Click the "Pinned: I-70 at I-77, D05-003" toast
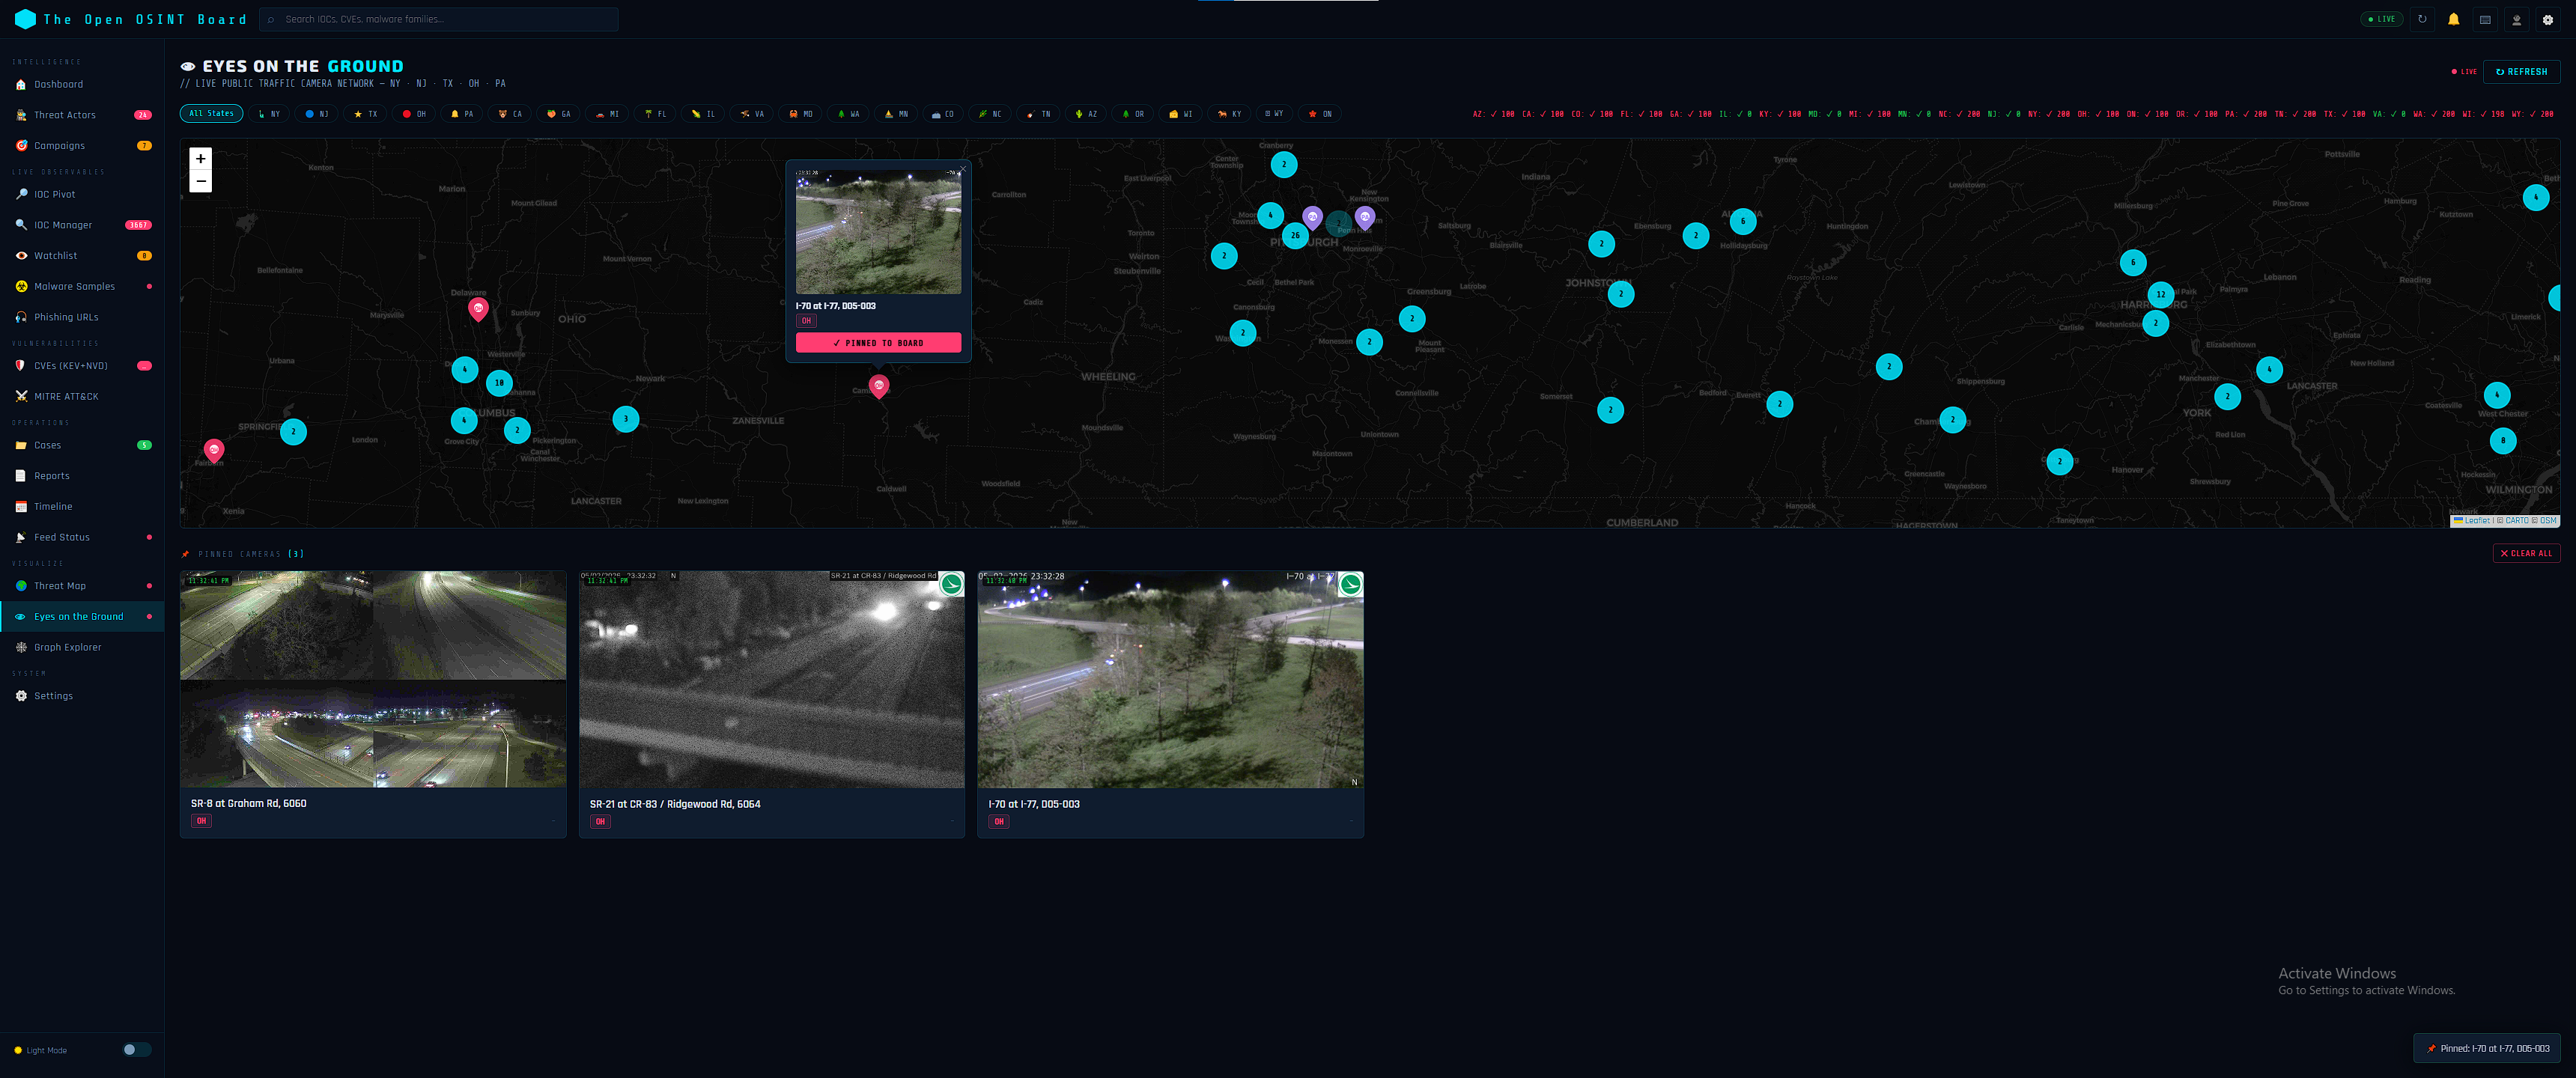This screenshot has height=1078, width=2576. coord(2487,1049)
